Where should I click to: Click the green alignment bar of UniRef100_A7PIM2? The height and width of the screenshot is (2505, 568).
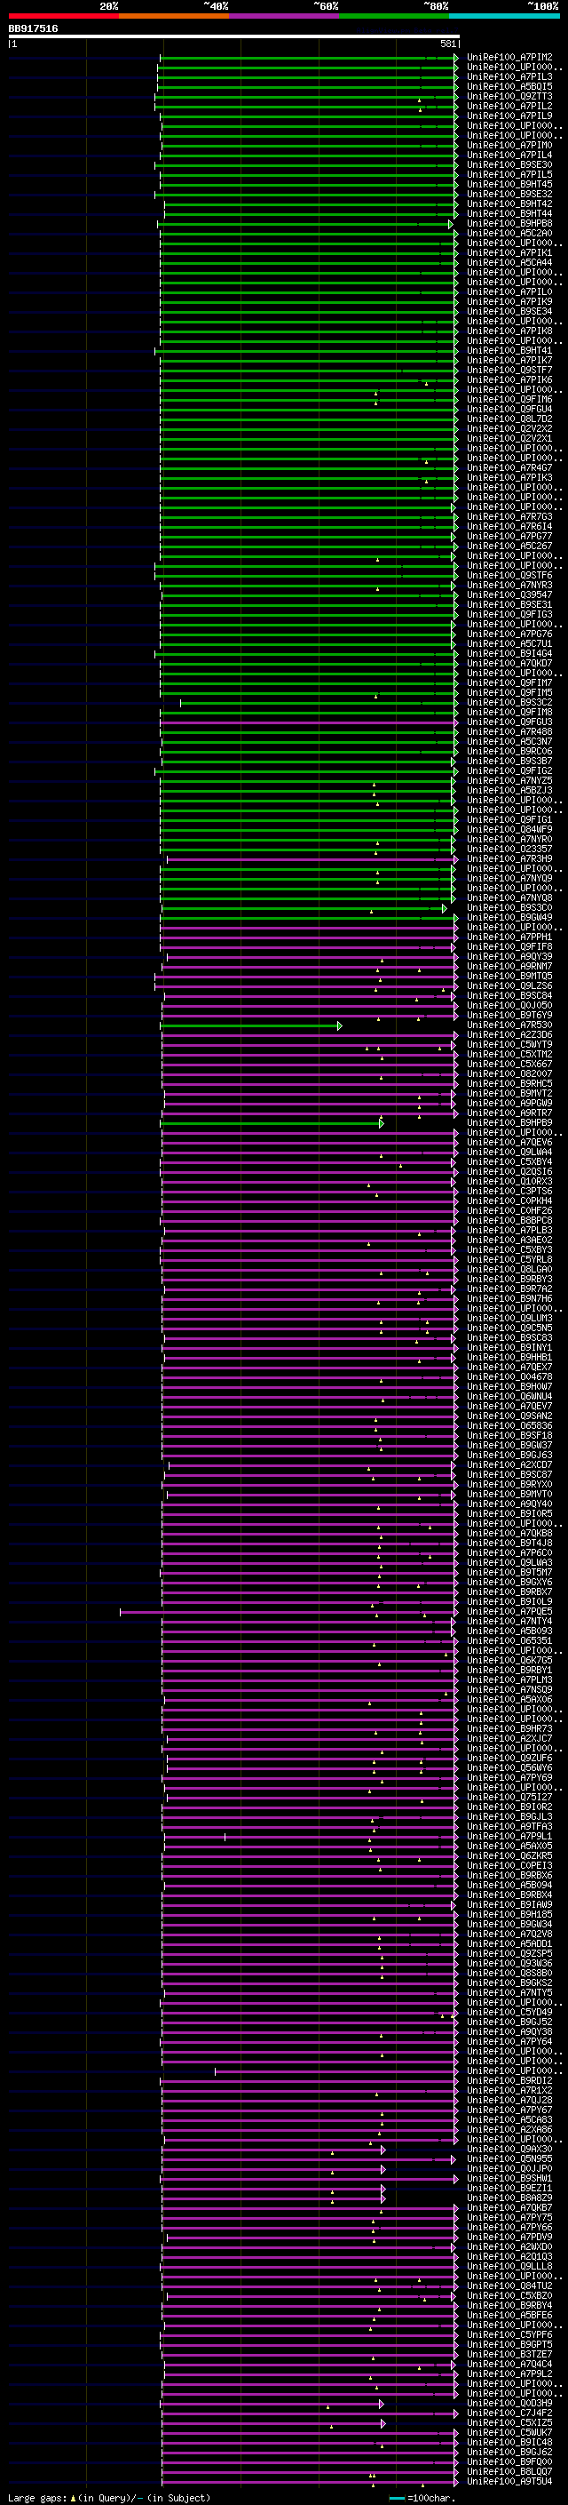pyautogui.click(x=309, y=59)
